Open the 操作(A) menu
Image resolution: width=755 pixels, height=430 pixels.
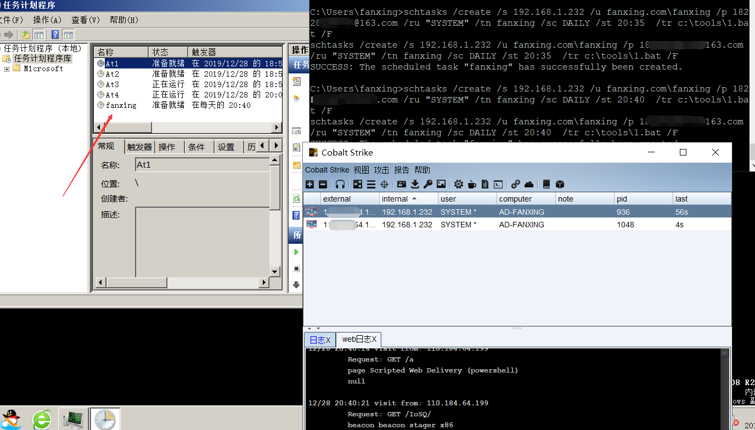[x=48, y=20]
